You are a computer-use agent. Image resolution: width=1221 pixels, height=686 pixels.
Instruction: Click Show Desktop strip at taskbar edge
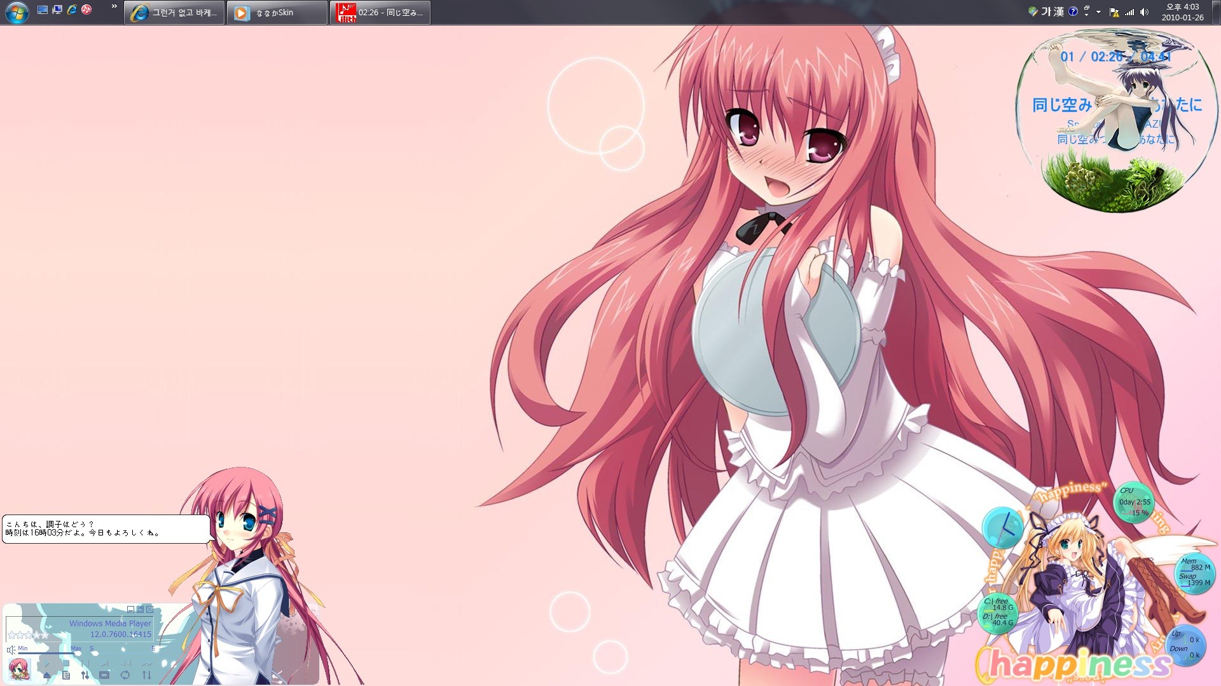click(x=1216, y=13)
